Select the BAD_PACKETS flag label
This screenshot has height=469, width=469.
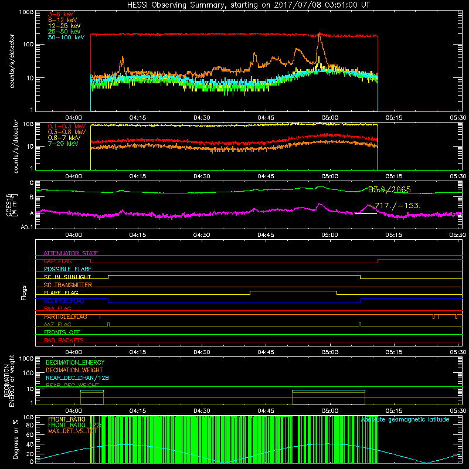point(64,340)
